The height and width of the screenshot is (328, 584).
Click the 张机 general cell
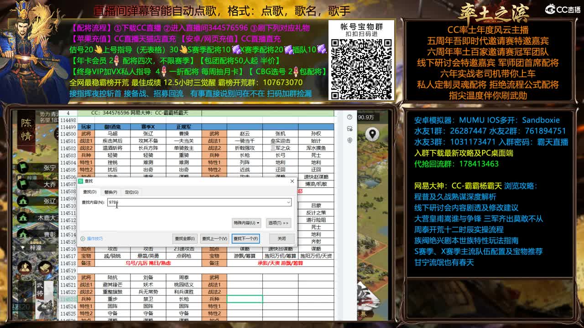[280, 134]
